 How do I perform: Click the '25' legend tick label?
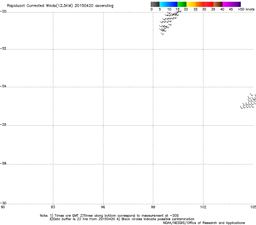(x=195, y=9)
